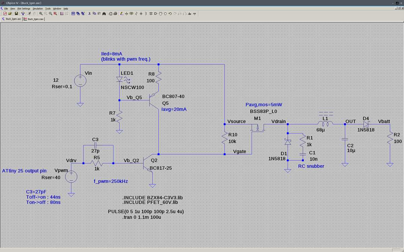The width and height of the screenshot is (404, 252).
Task: Print the schematic with printer icon
Action: pyautogui.click(x=115, y=13)
